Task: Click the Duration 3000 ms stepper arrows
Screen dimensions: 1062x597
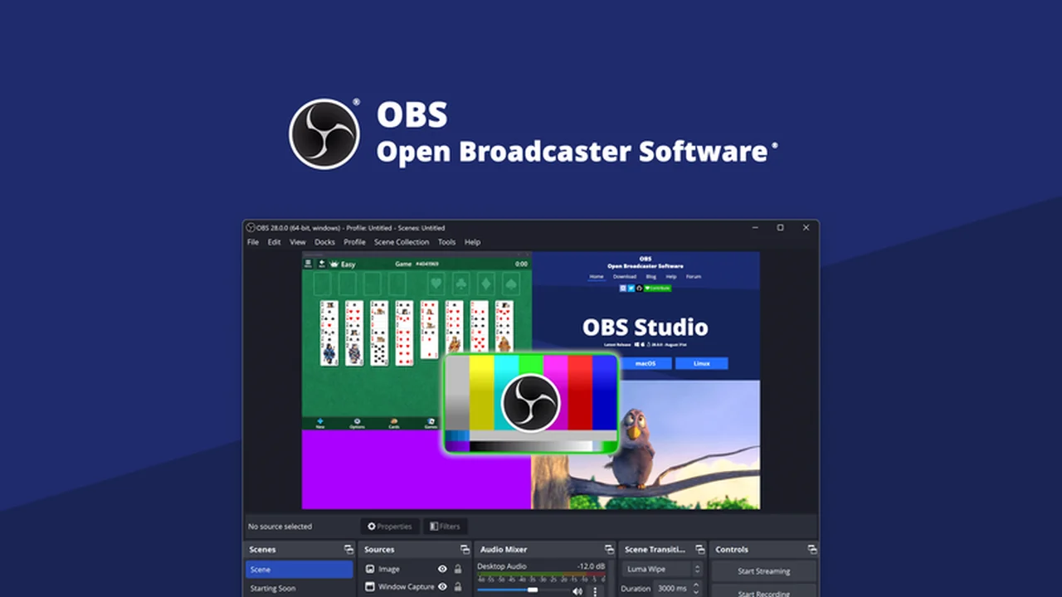Action: 696,588
